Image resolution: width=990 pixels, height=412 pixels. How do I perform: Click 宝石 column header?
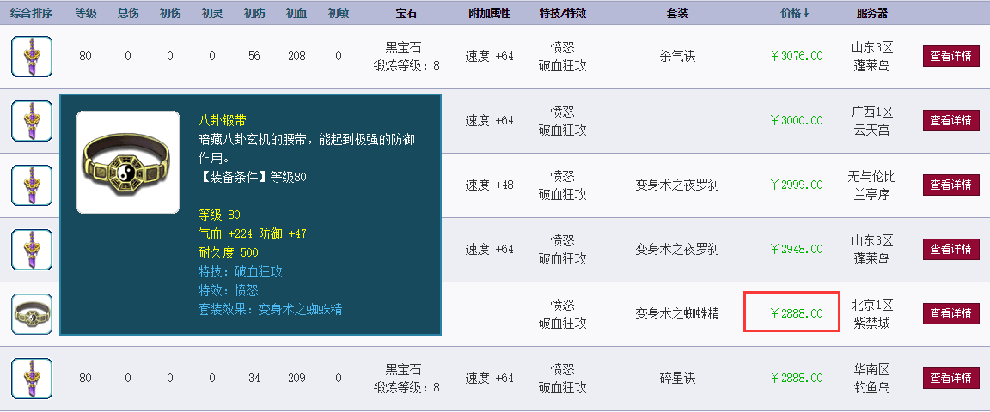[406, 13]
